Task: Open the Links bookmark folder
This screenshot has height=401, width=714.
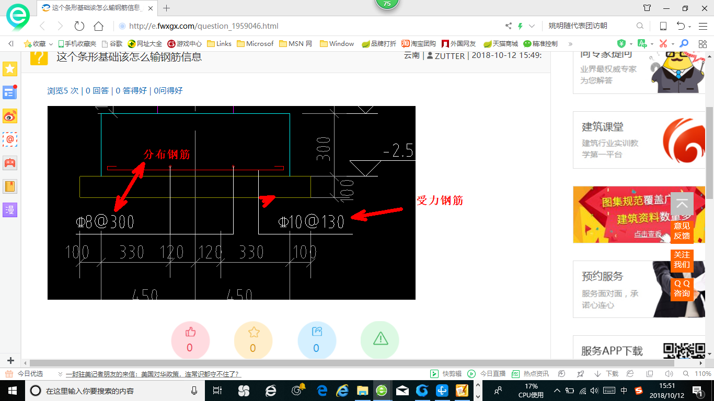Action: (220, 44)
